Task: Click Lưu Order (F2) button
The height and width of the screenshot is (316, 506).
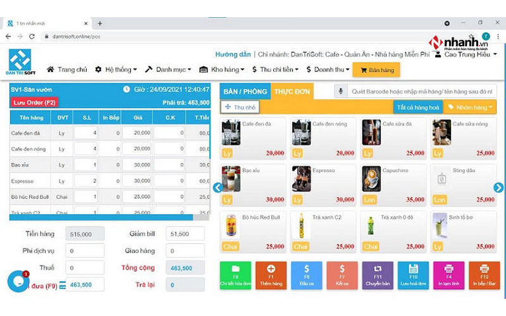Action: click(34, 102)
